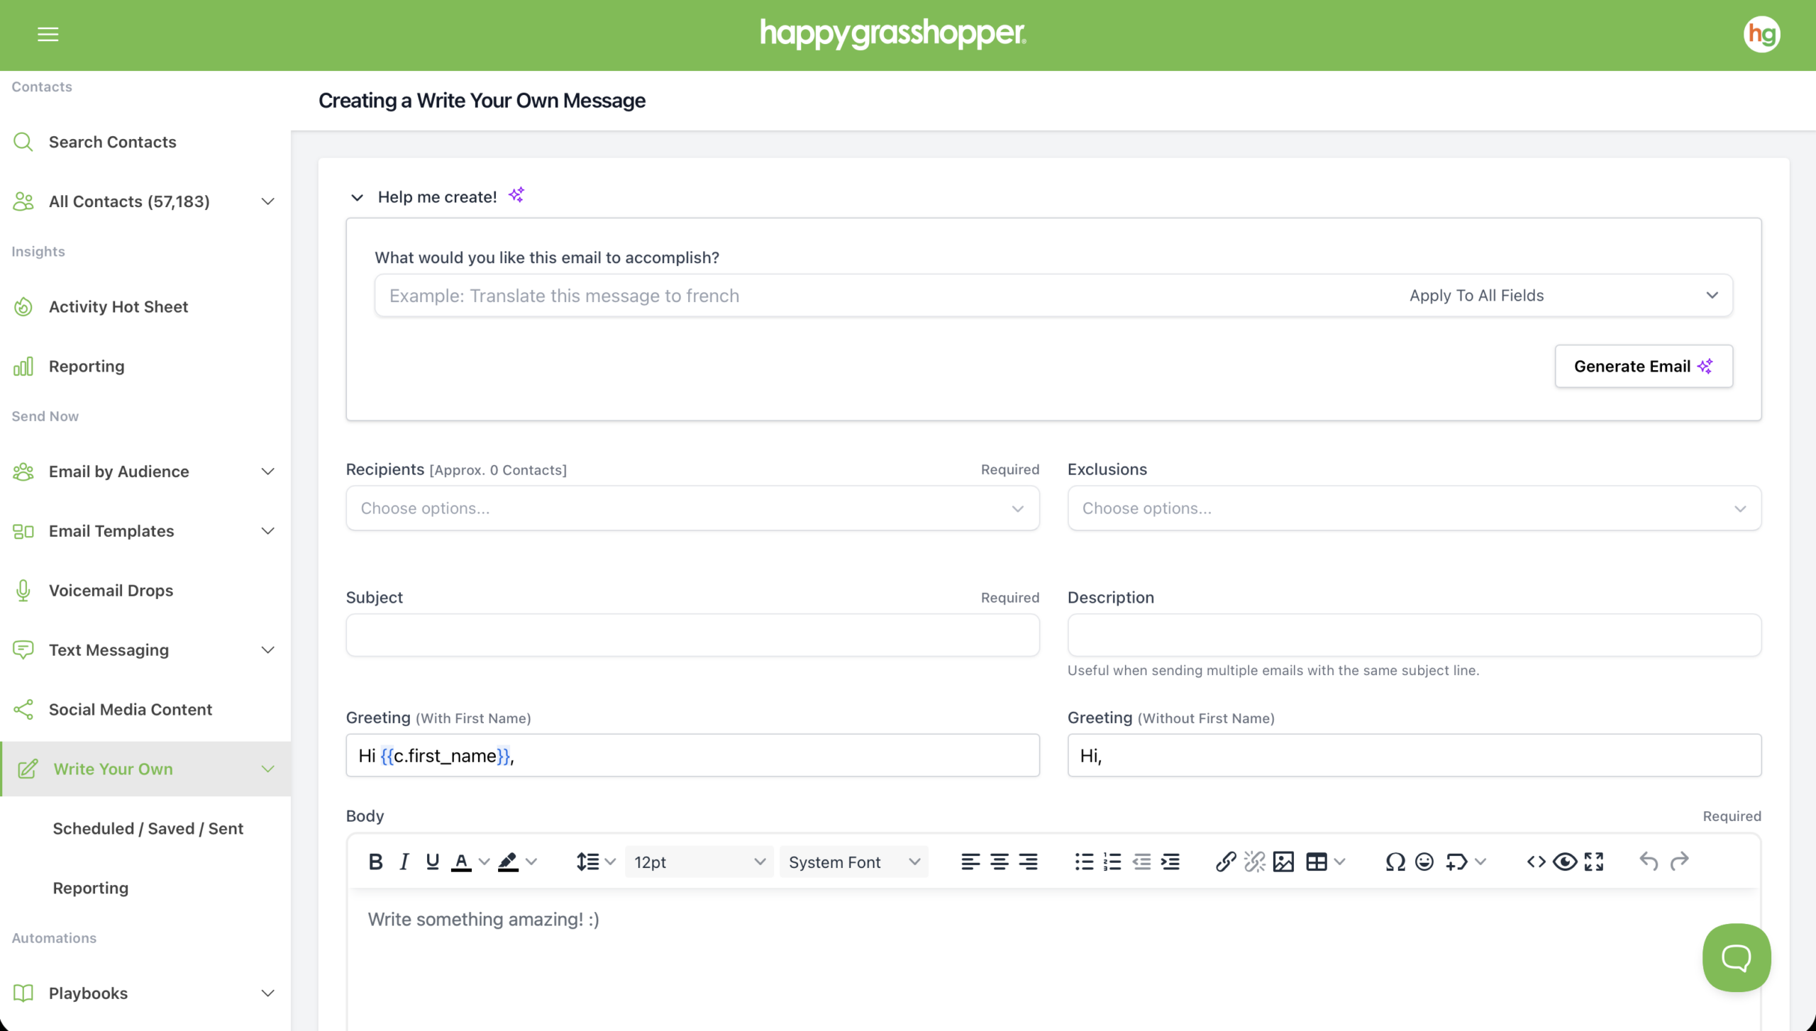
Task: Click the bar chart icon beside Insights Reporting
Action: (23, 366)
